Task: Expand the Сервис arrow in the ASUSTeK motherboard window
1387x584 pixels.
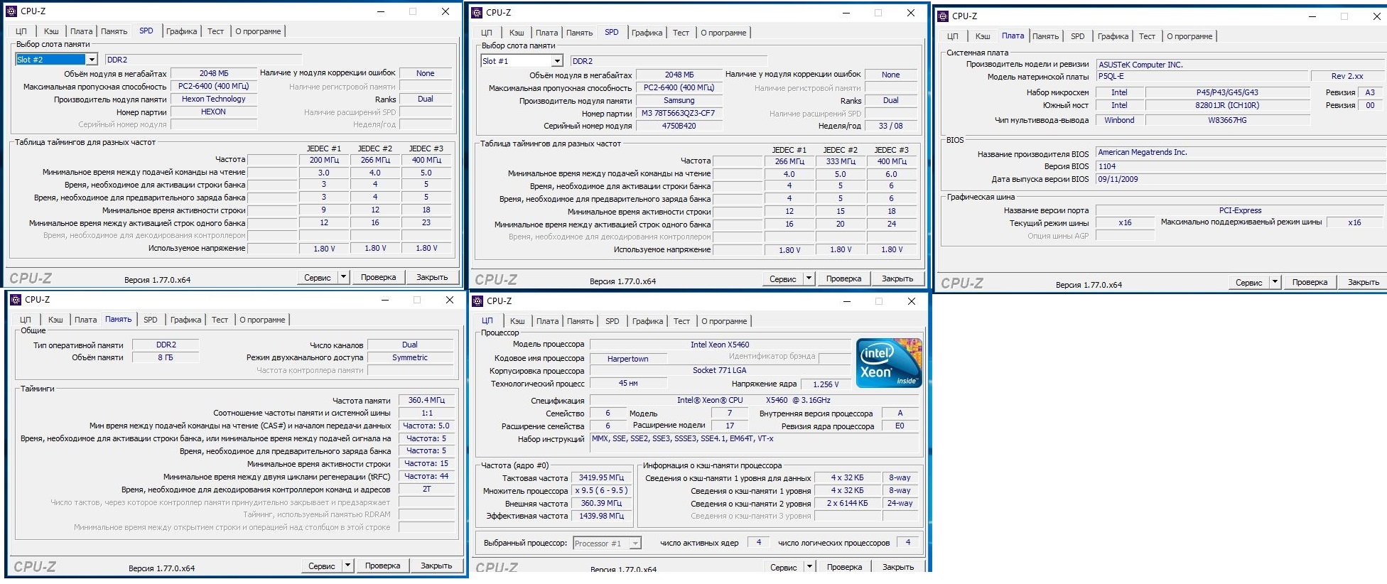Action: click(1275, 282)
